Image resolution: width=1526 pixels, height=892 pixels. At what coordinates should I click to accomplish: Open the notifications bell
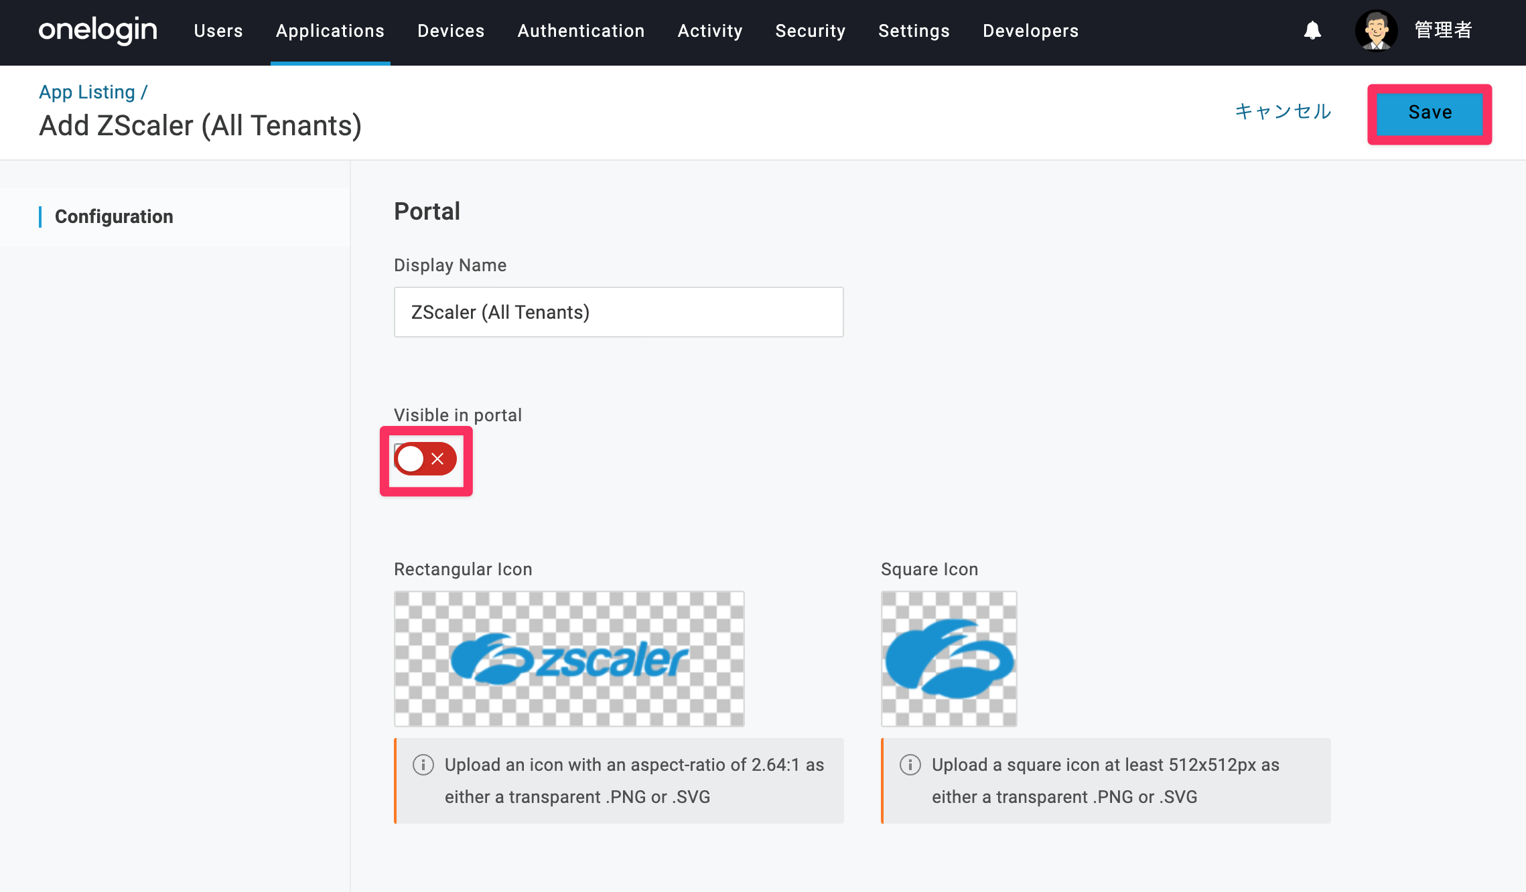pyautogui.click(x=1312, y=30)
